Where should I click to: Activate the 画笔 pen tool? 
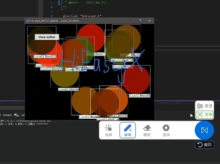coord(128,130)
